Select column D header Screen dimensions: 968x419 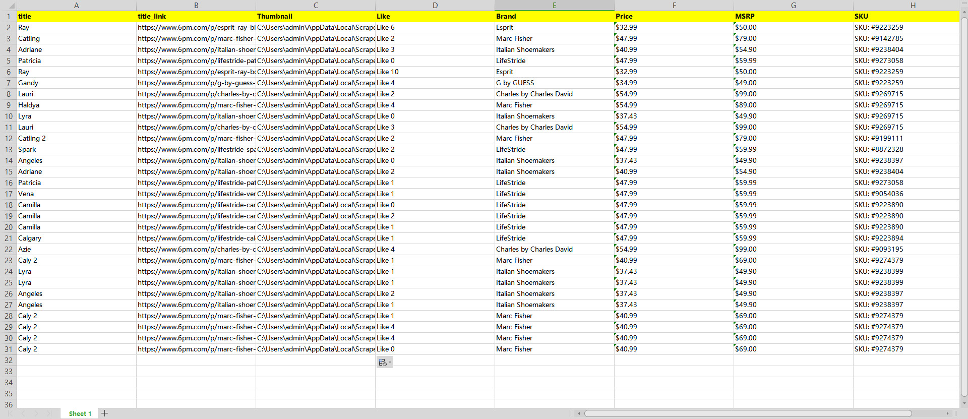click(435, 6)
